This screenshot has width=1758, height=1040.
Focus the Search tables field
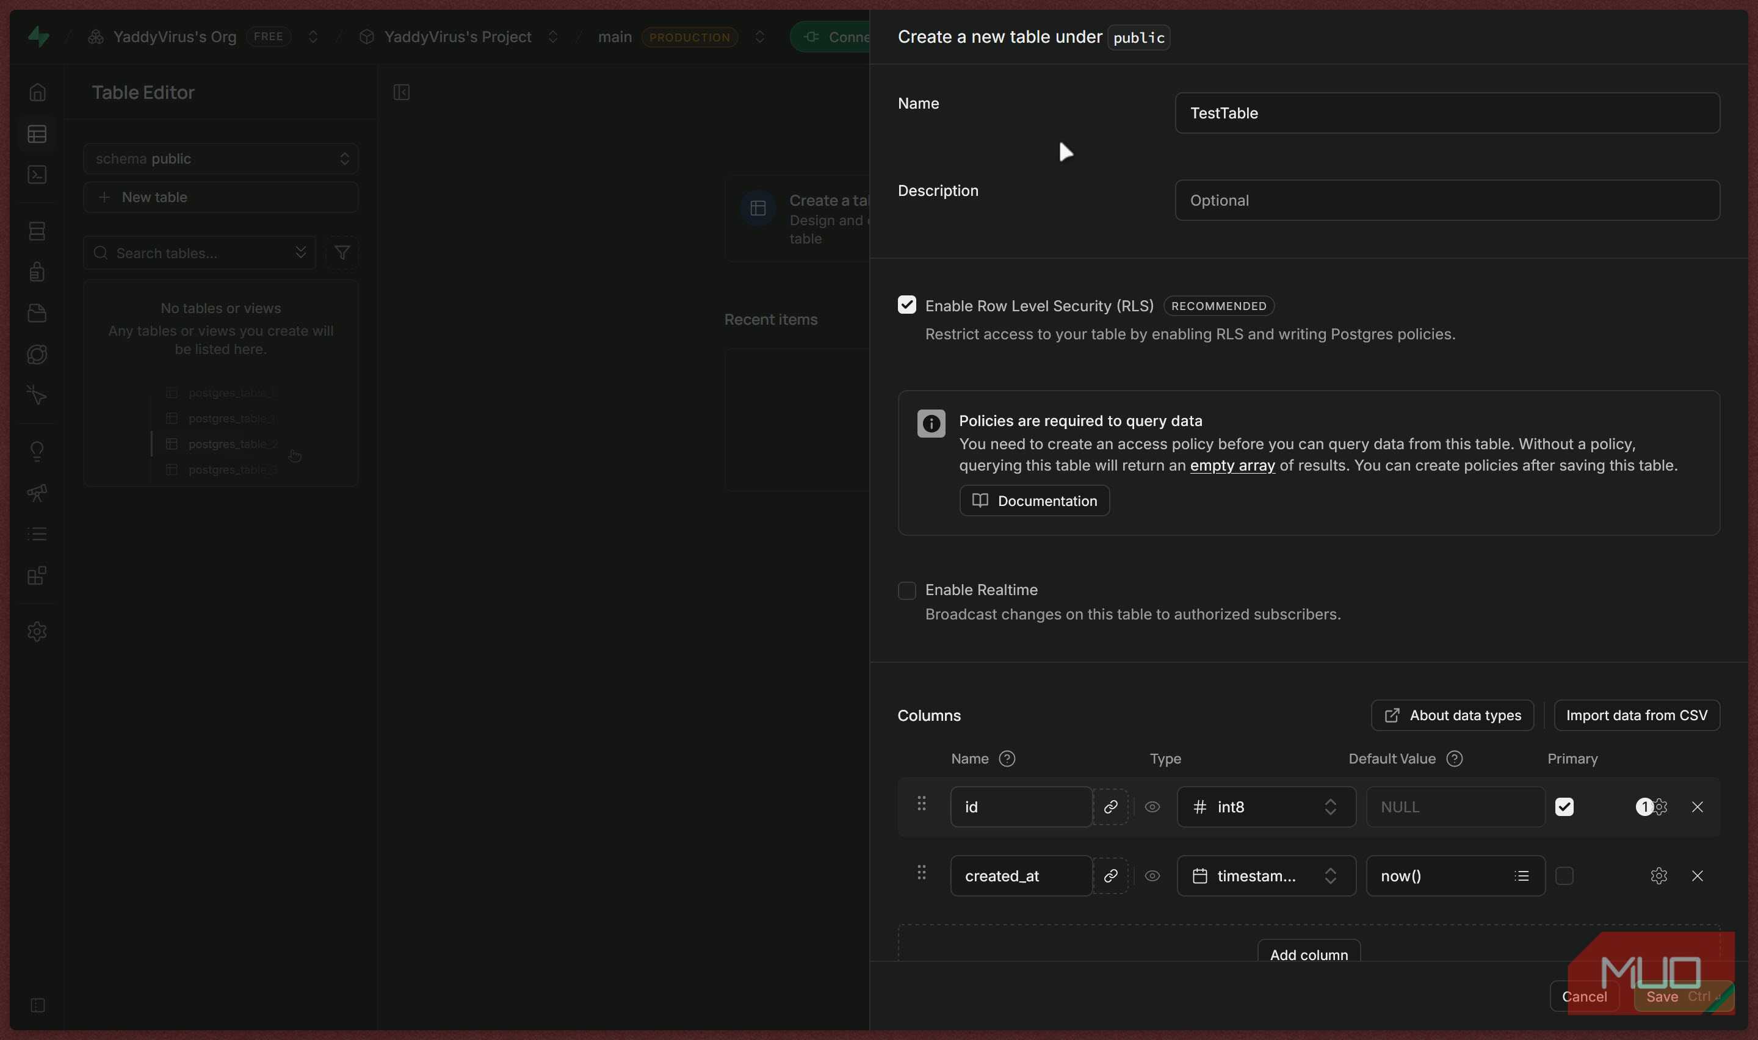(199, 252)
